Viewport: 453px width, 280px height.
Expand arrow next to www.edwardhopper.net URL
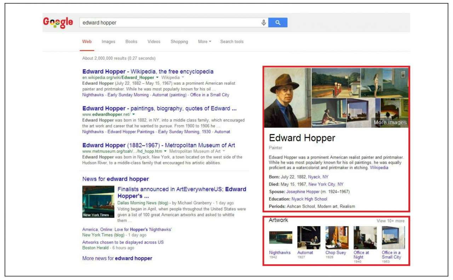134,114
